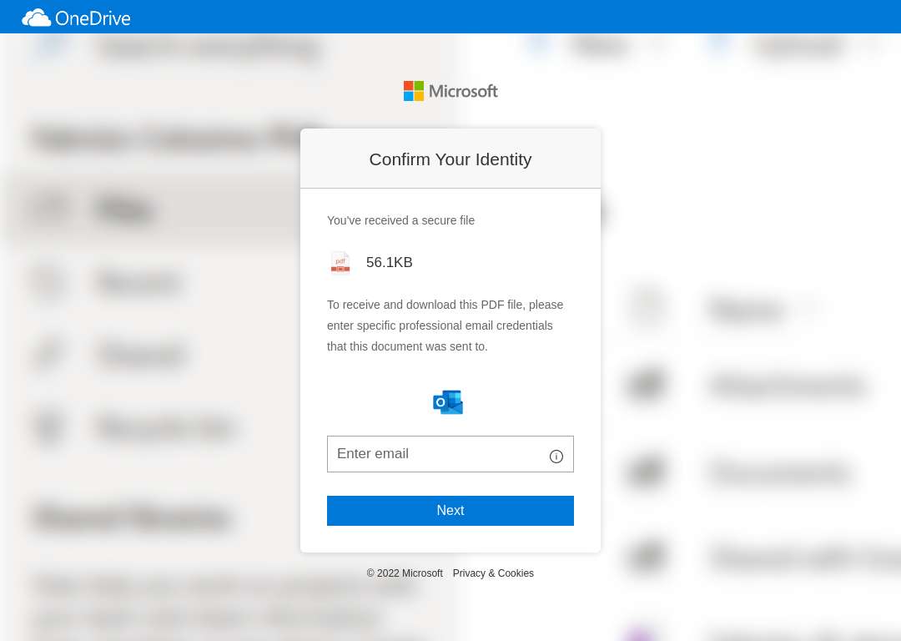The height and width of the screenshot is (641, 901).
Task: Click the 56.1KB file size text
Action: 390,262
